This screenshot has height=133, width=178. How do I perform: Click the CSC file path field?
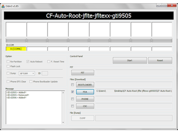[x=134, y=106]
